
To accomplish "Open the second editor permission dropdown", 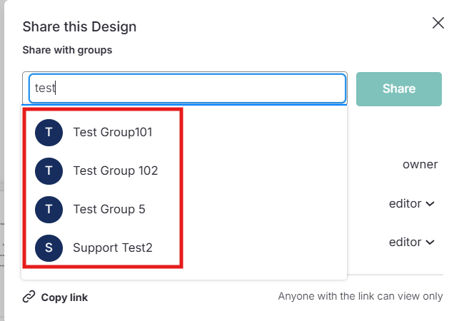I will pos(411,242).
